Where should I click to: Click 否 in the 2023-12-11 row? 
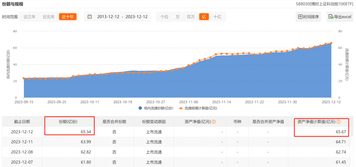(114, 142)
